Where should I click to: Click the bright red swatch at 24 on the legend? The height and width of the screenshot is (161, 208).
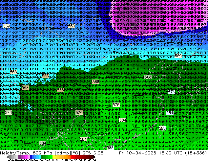click(x=72, y=157)
